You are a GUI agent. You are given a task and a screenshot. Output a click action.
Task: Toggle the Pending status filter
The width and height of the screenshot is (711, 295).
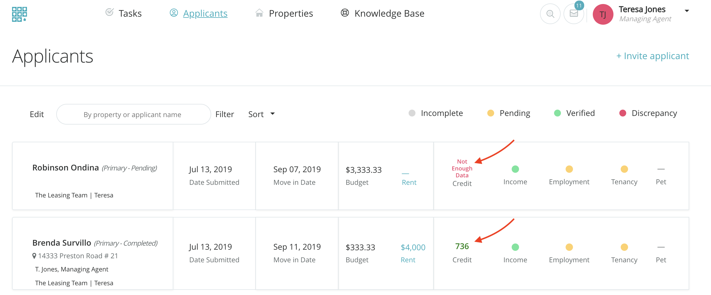[509, 113]
